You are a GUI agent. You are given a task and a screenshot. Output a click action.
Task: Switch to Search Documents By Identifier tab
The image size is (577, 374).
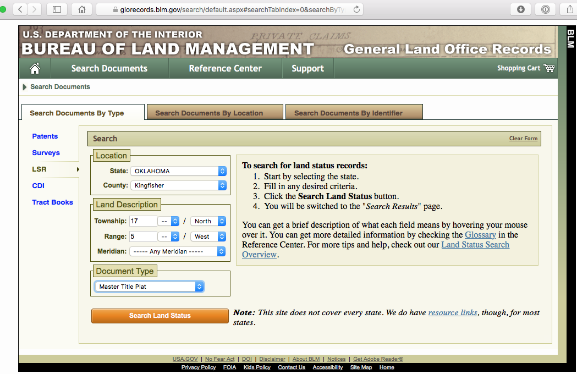(x=354, y=113)
